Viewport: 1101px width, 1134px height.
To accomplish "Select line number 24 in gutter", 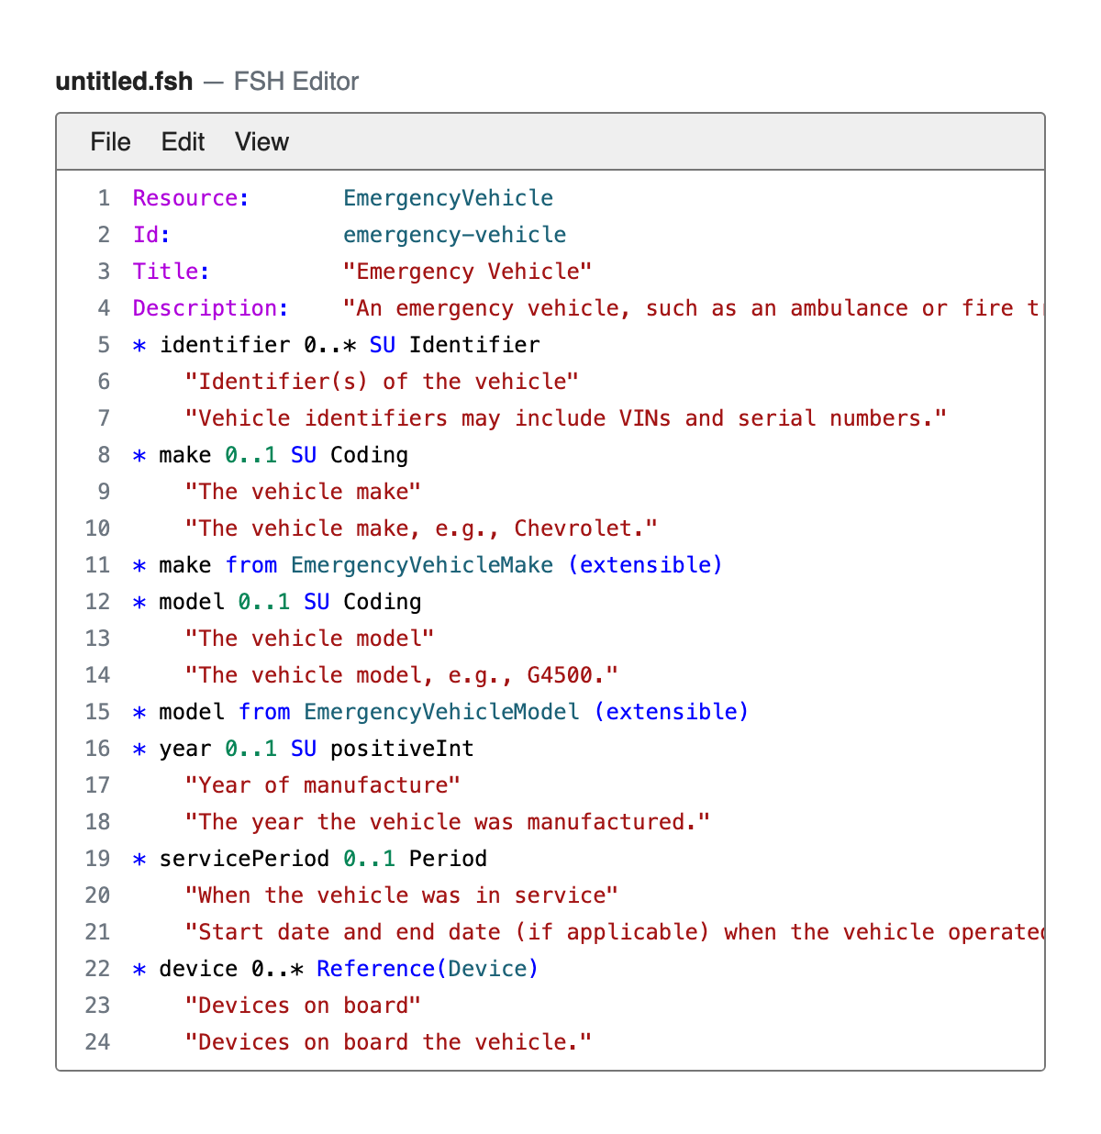I will click(98, 1042).
